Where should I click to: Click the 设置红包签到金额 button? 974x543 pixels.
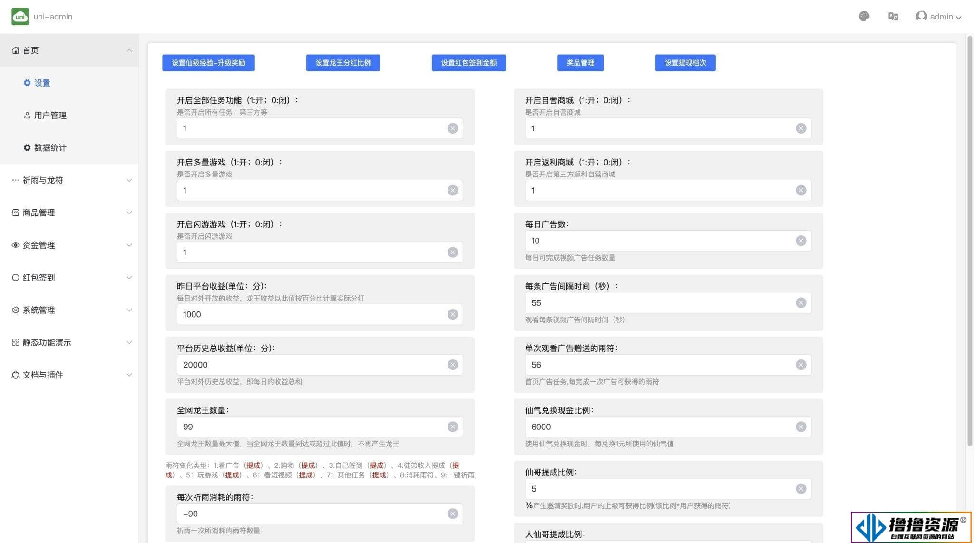(468, 63)
